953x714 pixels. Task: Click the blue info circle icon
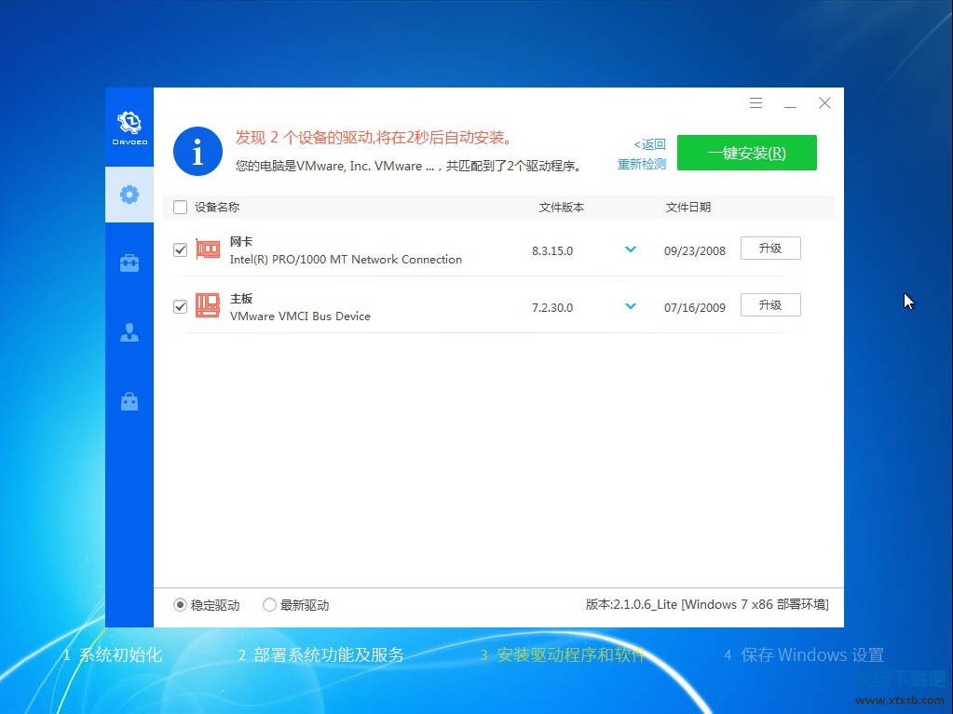[x=197, y=151]
